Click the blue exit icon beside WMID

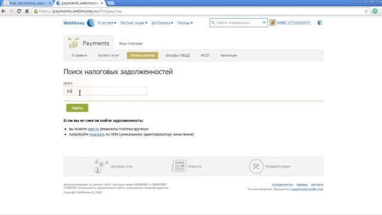(319, 23)
